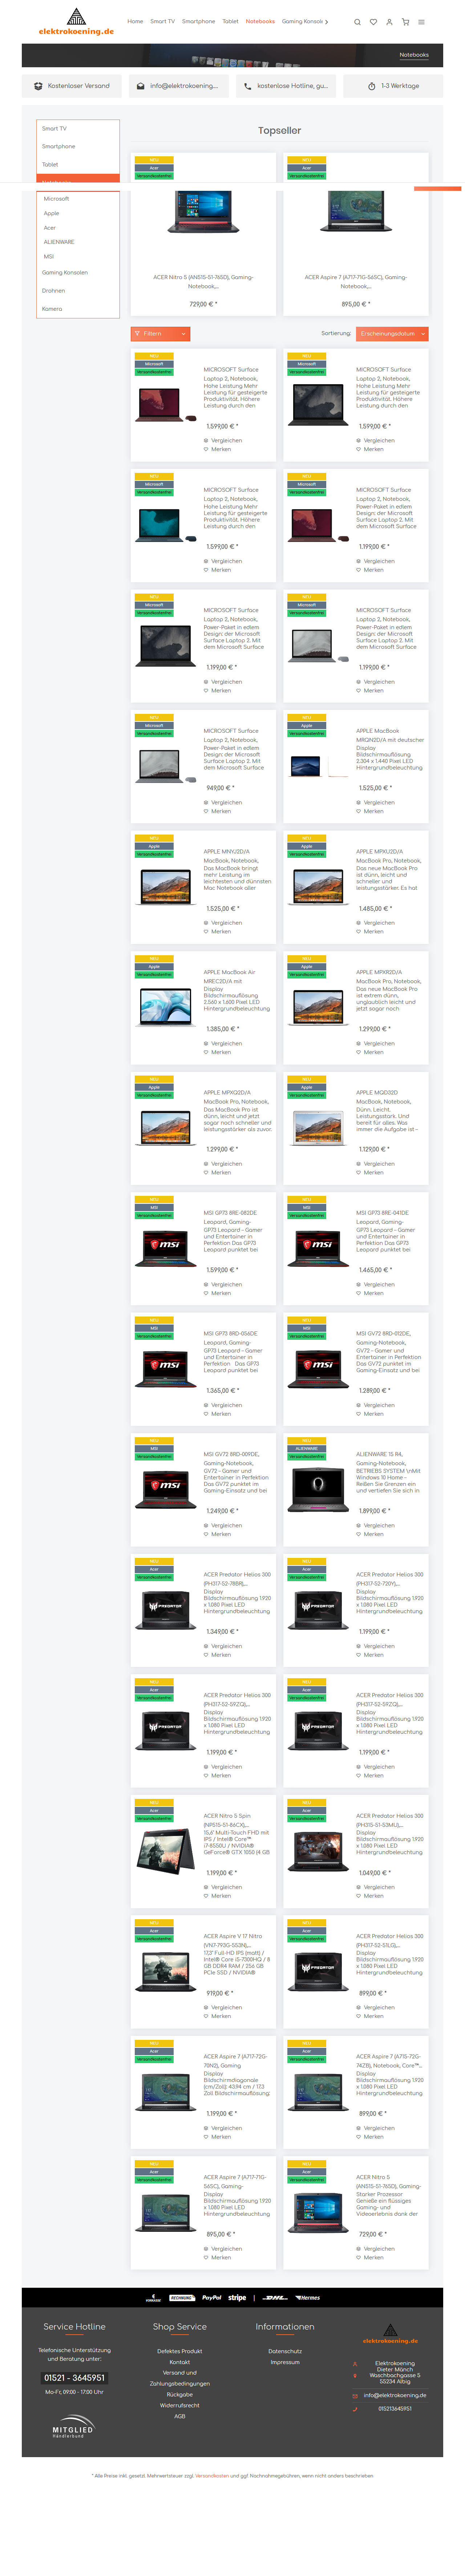Viewport: 465px width, 2576px height.
Task: Select Gaming Konsolen in the sidebar
Action: pyautogui.click(x=65, y=273)
